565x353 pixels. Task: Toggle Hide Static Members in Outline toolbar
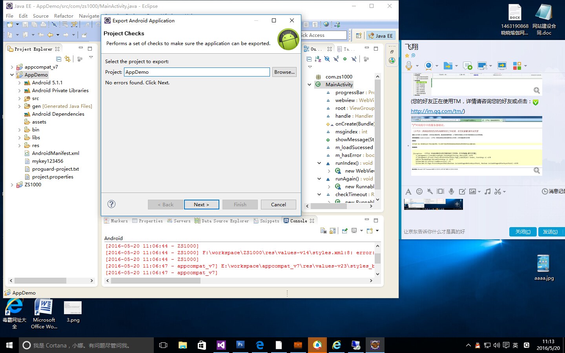tap(336, 59)
